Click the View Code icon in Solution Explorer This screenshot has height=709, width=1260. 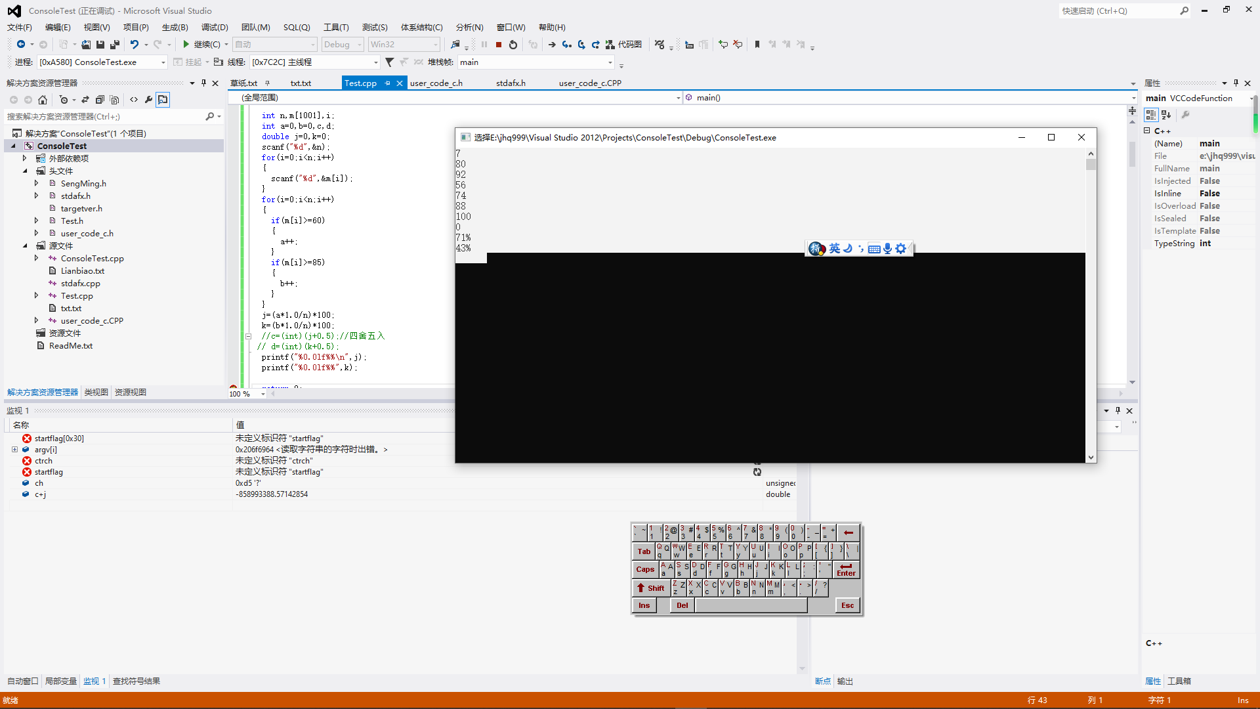134,100
